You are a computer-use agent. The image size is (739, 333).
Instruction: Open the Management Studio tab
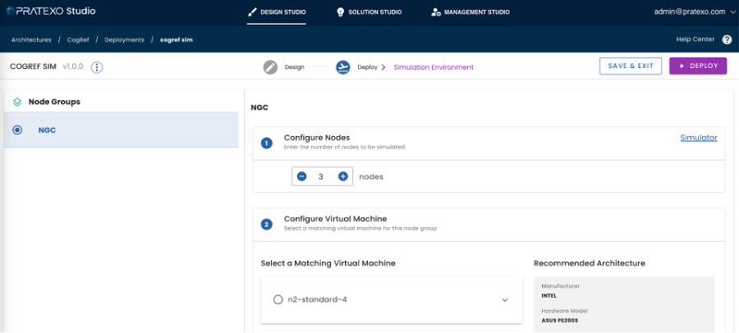pos(470,12)
